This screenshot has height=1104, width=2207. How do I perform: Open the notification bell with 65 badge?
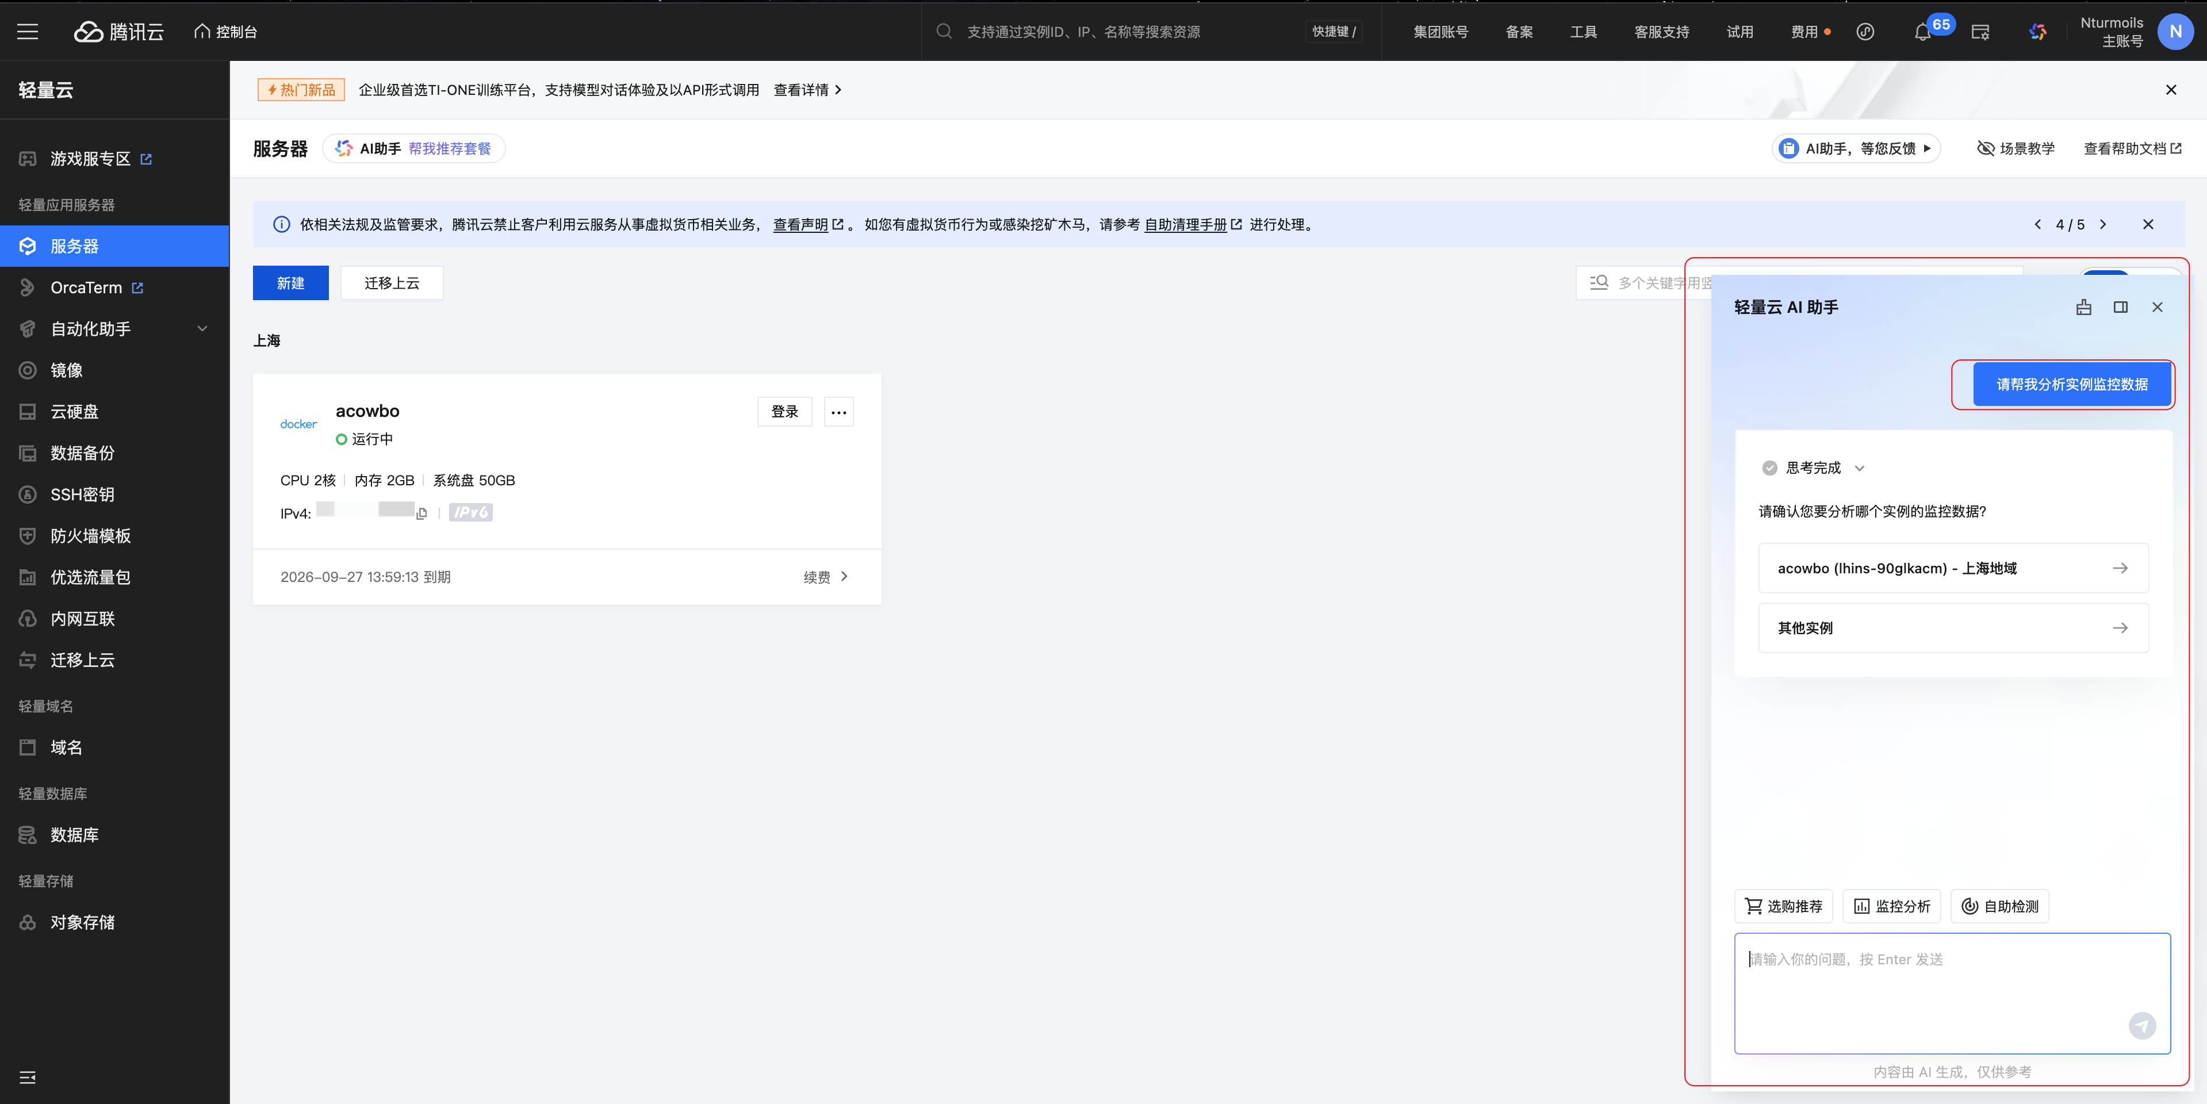(1922, 33)
